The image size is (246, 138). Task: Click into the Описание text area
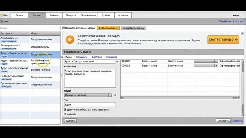tap(90, 78)
